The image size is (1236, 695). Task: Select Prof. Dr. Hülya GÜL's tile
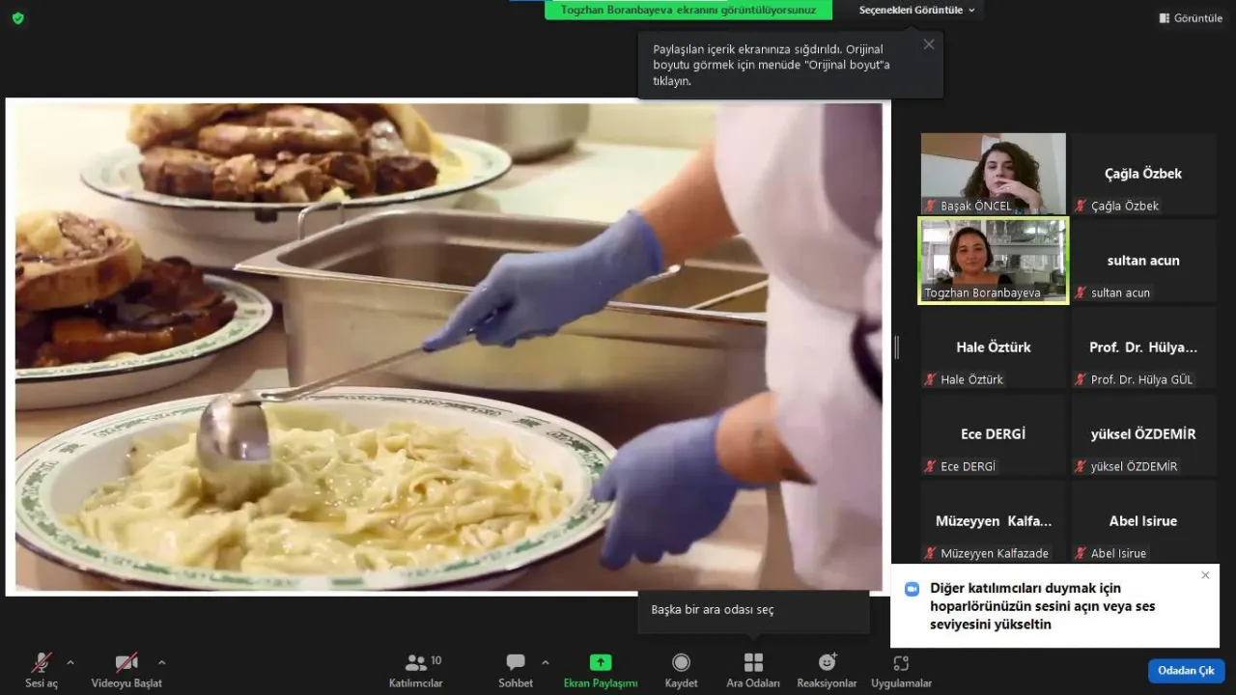1143,347
